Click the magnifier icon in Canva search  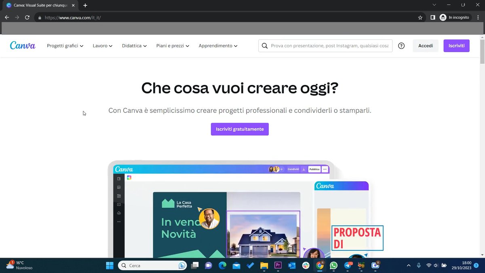click(x=265, y=46)
